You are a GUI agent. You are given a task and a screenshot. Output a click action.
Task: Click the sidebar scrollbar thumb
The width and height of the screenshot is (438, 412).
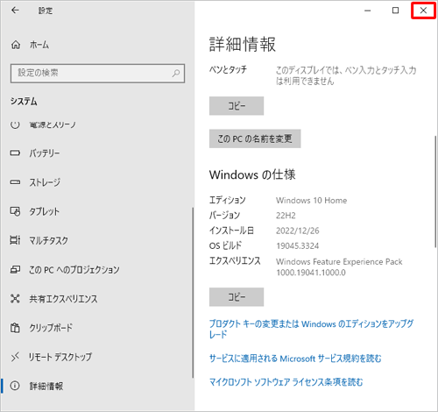click(x=193, y=293)
